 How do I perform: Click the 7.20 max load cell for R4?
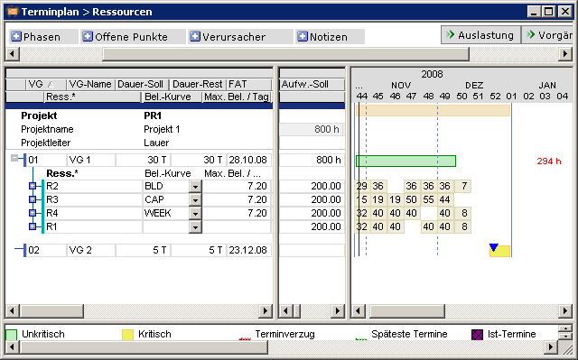point(237,213)
